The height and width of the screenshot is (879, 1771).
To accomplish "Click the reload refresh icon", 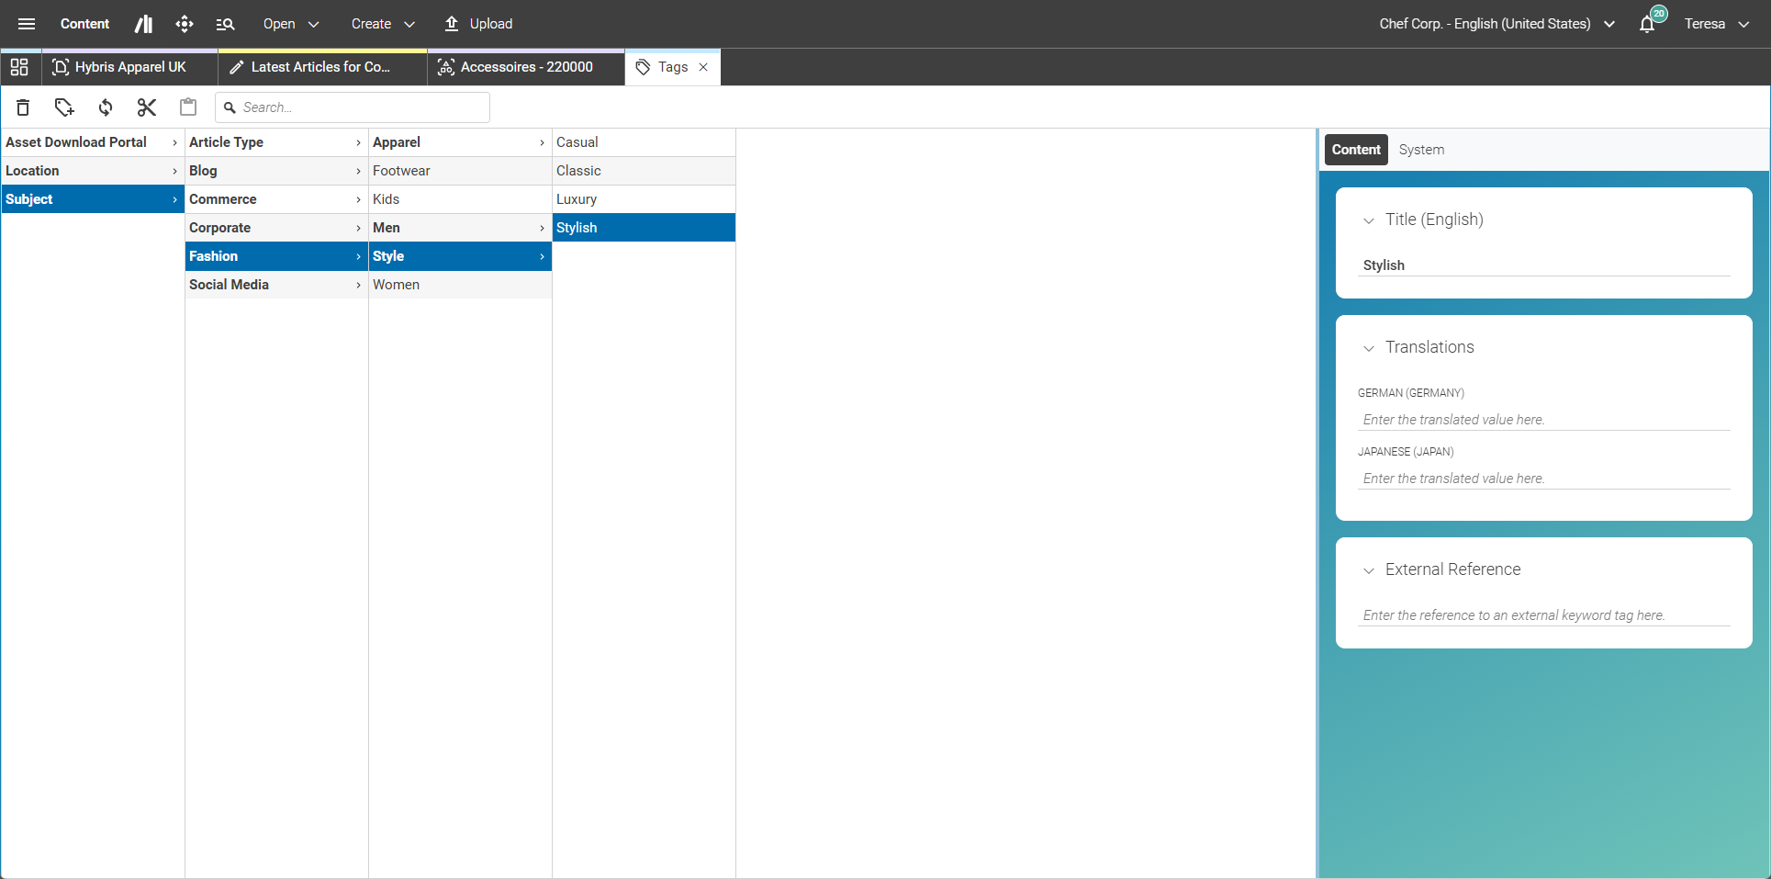I will [106, 107].
